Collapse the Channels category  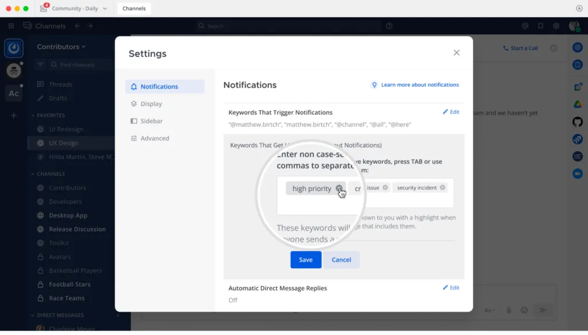tap(48, 174)
